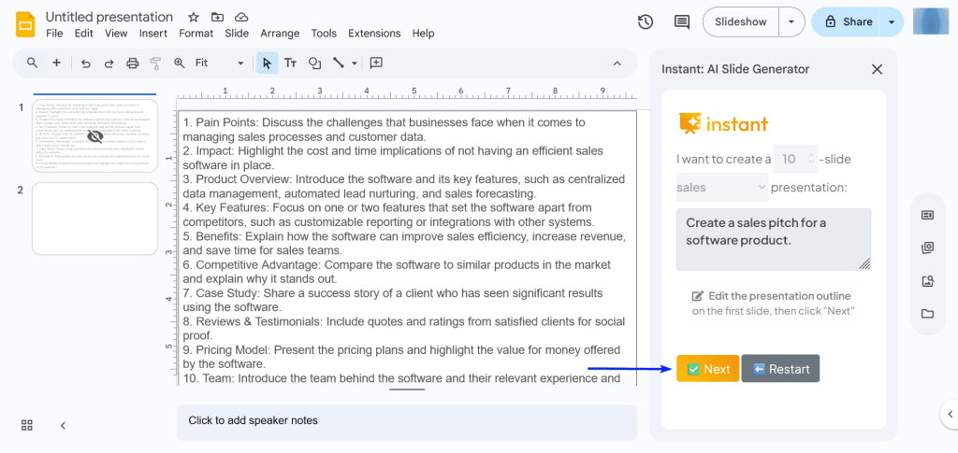958x453 pixels.
Task: Open the shape tool
Action: point(314,64)
